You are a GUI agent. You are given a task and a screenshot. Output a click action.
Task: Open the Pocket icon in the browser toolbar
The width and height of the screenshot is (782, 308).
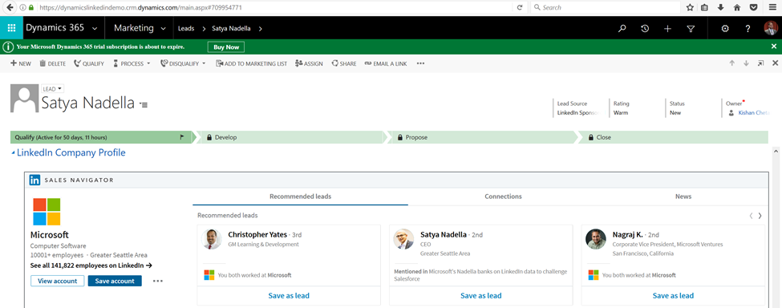tap(754, 7)
